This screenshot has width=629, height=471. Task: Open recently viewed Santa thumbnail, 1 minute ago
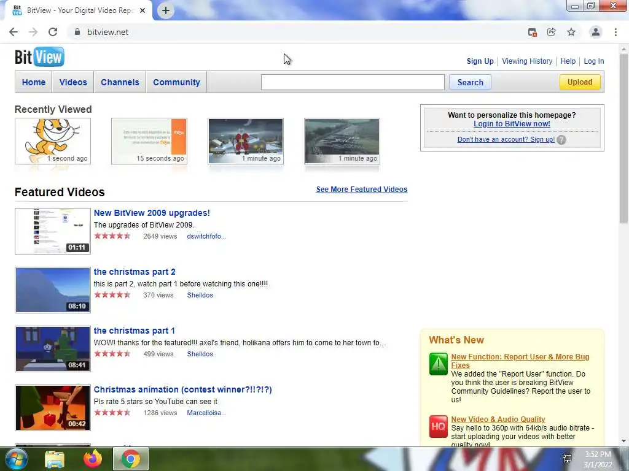246,141
